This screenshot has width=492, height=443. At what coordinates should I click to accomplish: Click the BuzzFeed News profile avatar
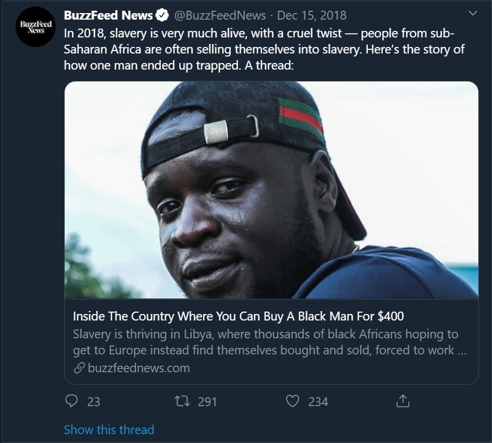(x=36, y=27)
